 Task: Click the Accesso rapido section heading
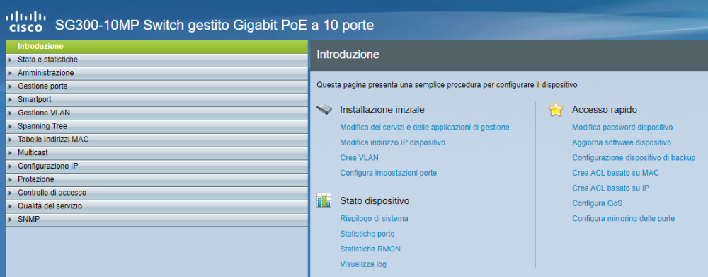click(604, 110)
